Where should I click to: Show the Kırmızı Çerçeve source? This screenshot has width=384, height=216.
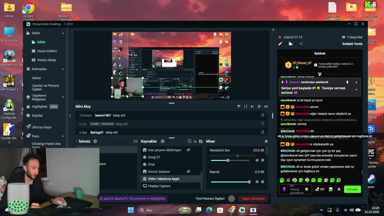click(x=188, y=172)
